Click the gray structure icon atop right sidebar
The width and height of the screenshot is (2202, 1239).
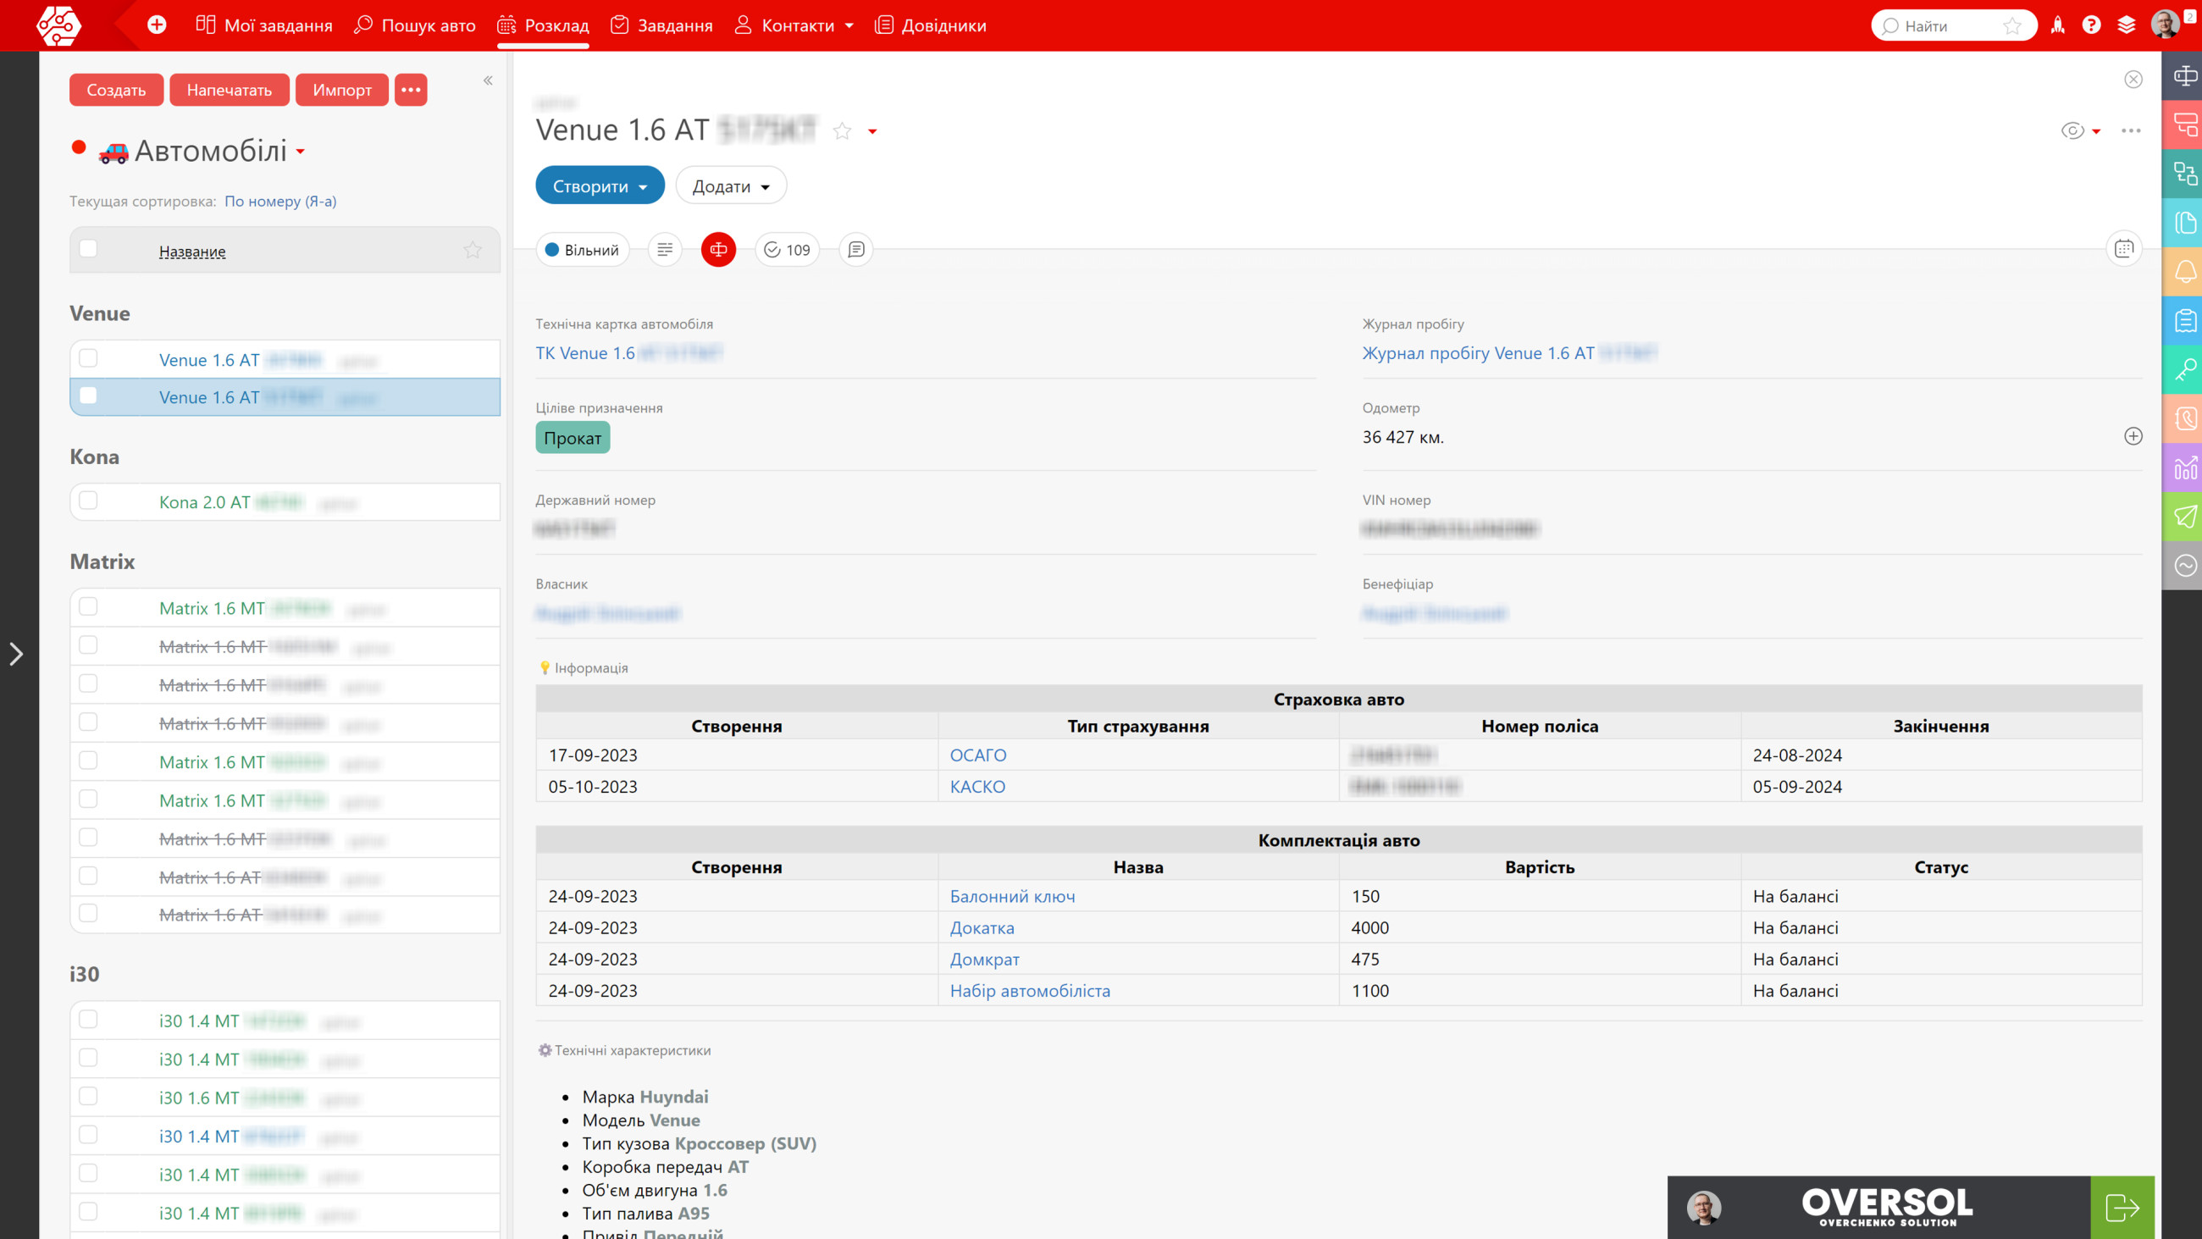click(2185, 76)
